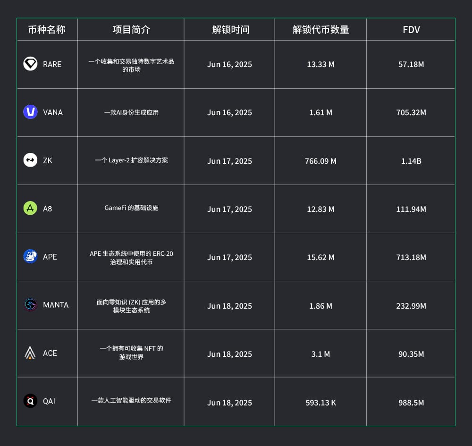Image resolution: width=472 pixels, height=446 pixels.
Task: Click the APE token logo icon
Action: pyautogui.click(x=30, y=256)
